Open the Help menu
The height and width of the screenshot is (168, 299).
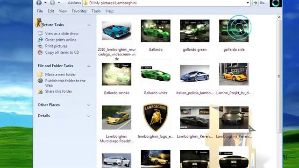(109, 11)
